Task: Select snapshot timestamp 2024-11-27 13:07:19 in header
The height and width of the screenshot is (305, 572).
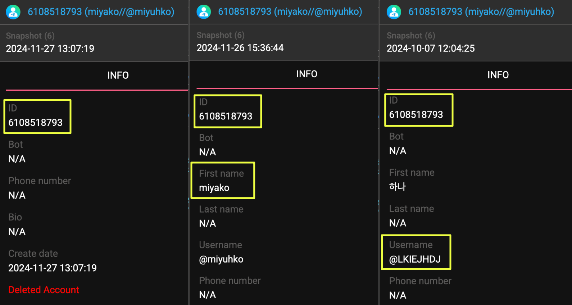Action: coord(50,49)
